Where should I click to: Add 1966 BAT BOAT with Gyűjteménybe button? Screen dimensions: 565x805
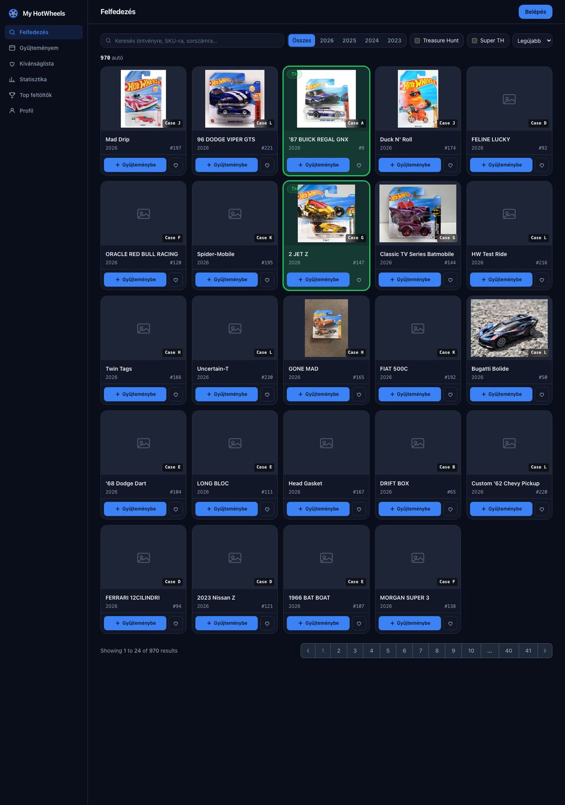pyautogui.click(x=318, y=624)
